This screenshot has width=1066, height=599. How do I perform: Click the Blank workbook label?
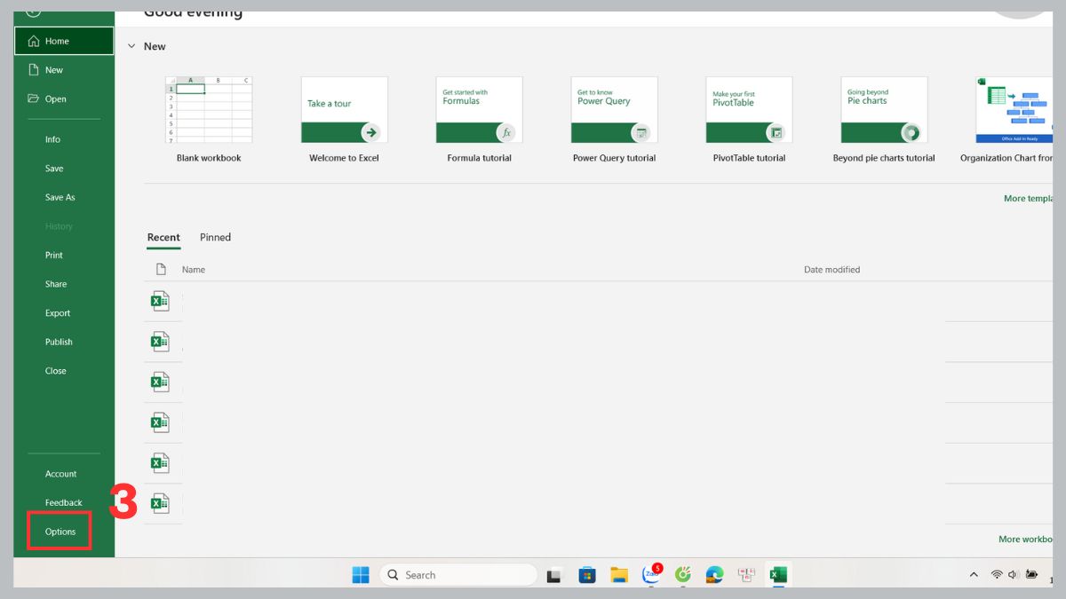tap(209, 158)
